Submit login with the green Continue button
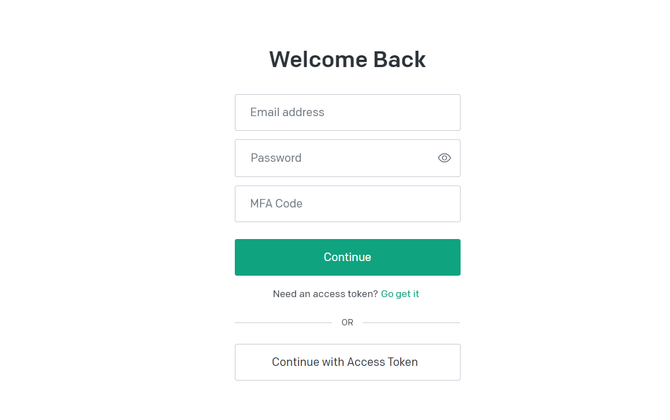Screen dimensions: 670x420 click(x=347, y=257)
